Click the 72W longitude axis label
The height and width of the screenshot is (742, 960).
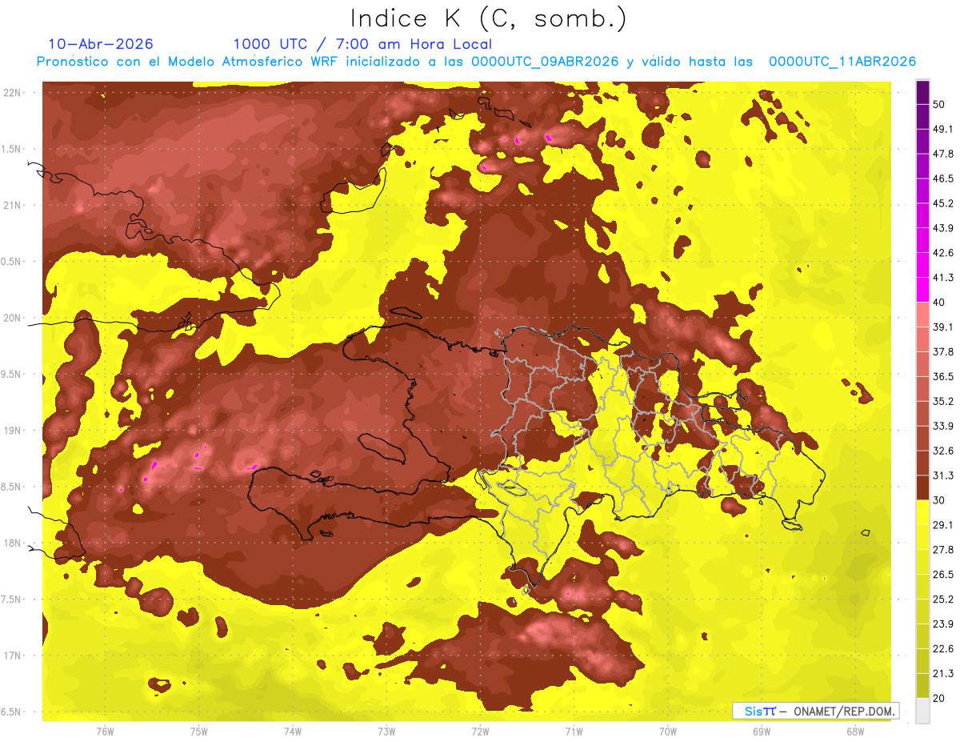[480, 732]
